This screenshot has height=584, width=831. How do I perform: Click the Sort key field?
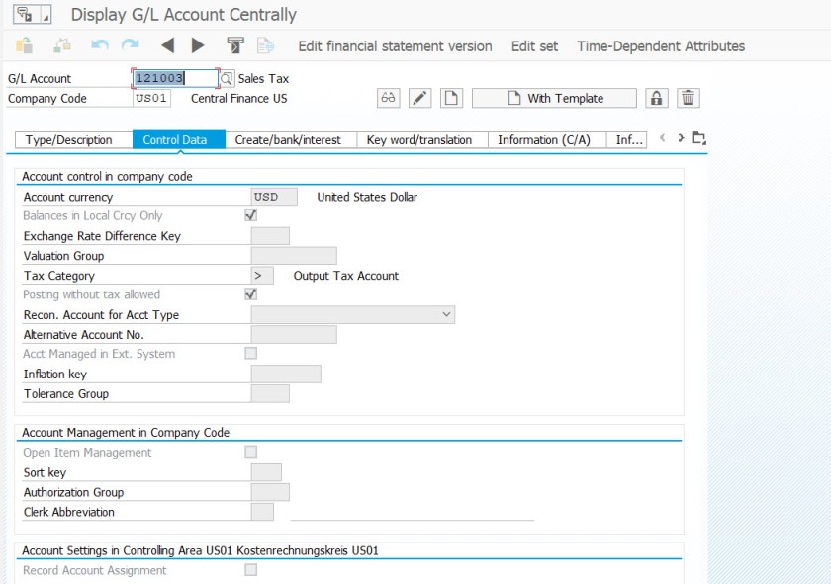tap(266, 472)
